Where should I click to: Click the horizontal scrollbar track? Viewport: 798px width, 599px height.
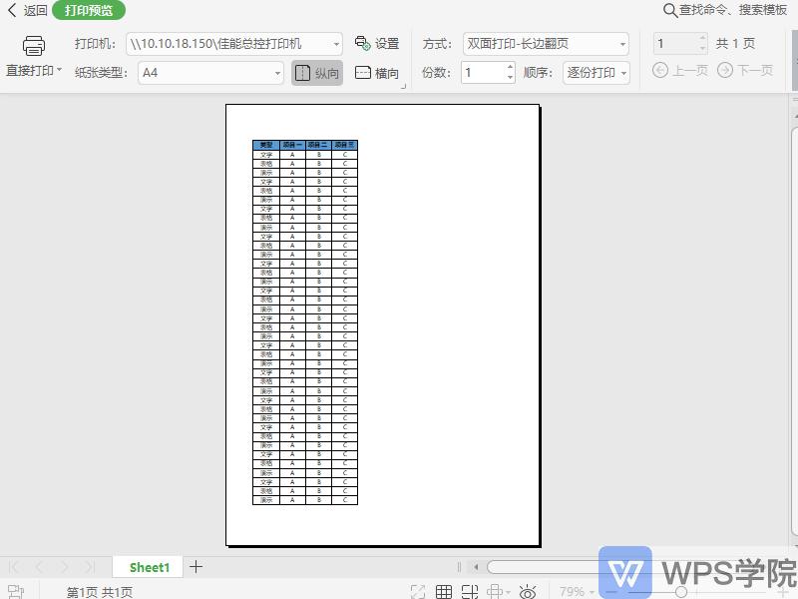pos(542,567)
